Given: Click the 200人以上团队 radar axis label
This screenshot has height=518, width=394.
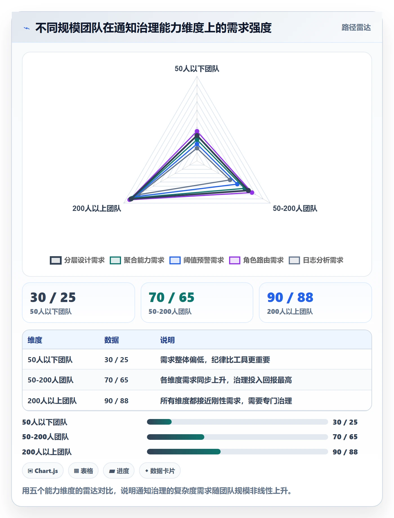Looking at the screenshot, I should coord(97,208).
